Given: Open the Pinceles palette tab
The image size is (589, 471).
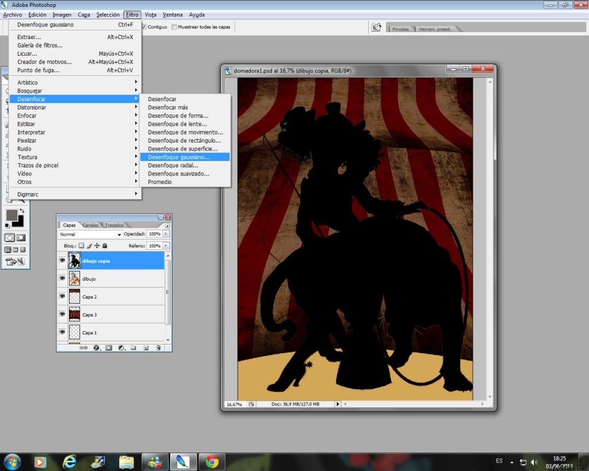Looking at the screenshot, I should (400, 29).
